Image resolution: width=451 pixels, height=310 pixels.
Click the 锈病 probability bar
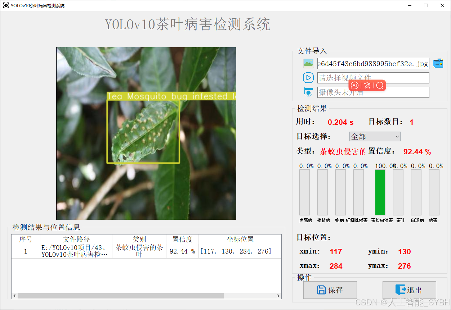340,192
